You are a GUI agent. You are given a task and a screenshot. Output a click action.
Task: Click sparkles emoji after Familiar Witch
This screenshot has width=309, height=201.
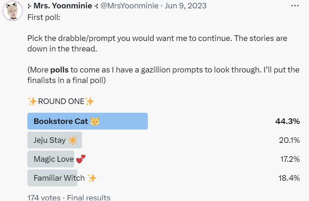(92, 178)
